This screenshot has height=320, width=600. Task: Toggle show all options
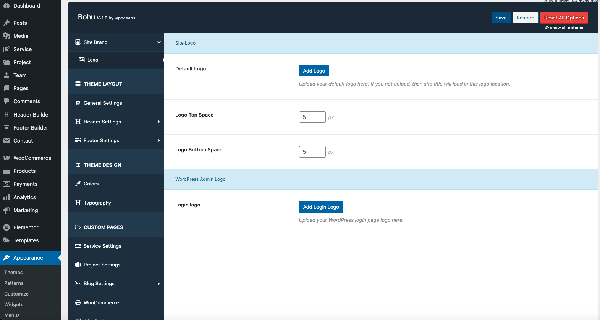(564, 28)
